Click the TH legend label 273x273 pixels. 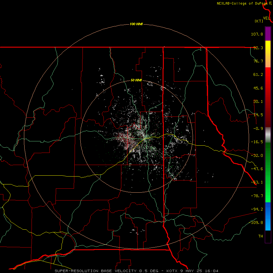pyautogui.click(x=261, y=236)
